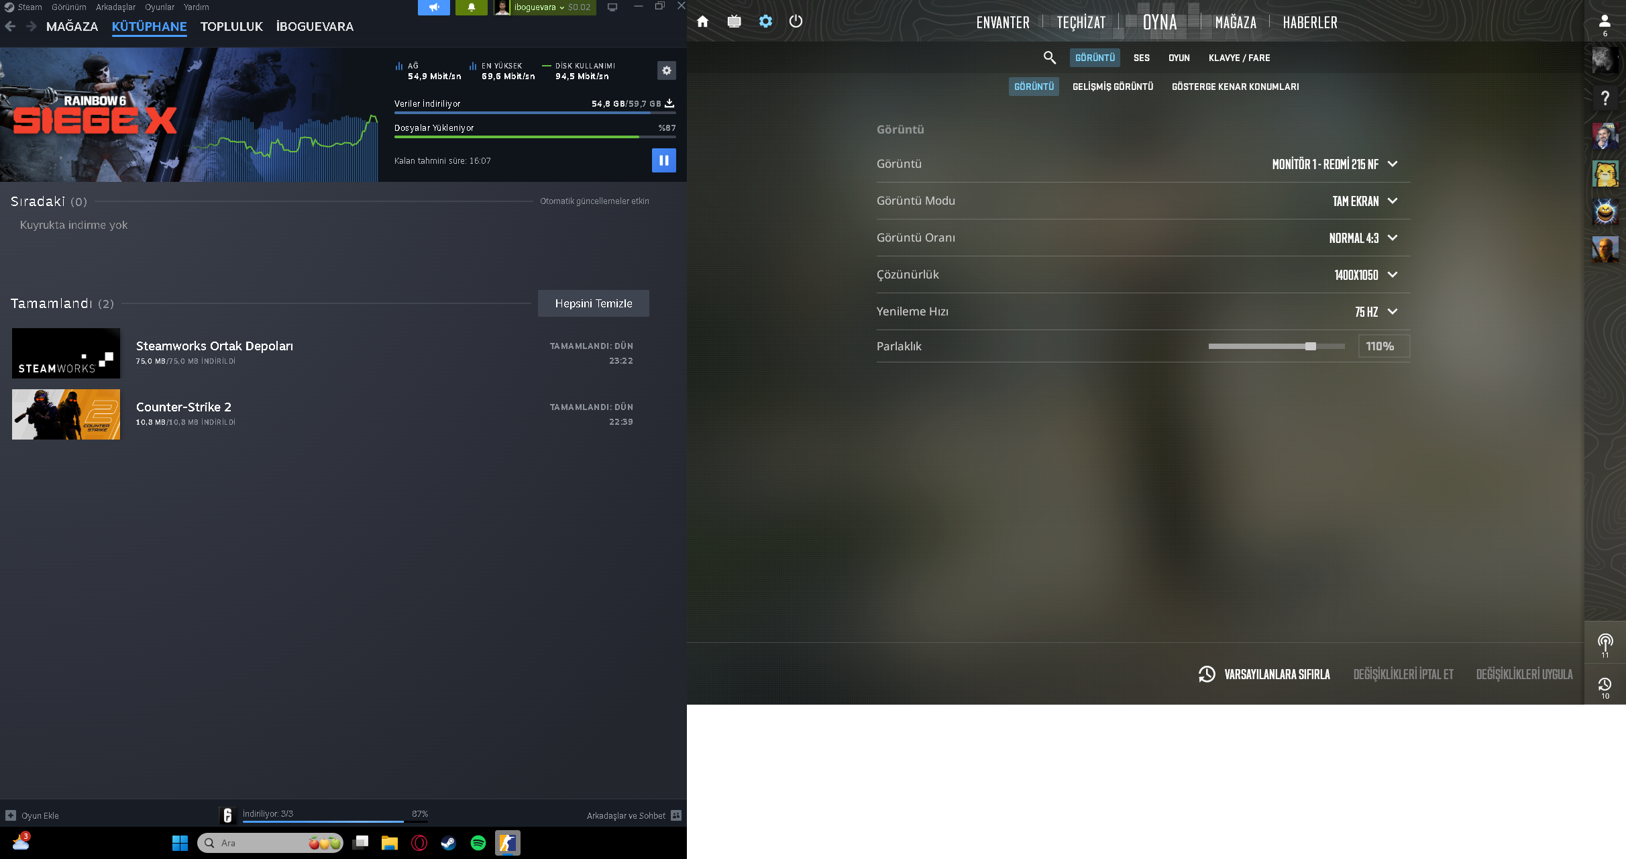
Task: Click the Hepsini Temizle button
Action: pos(594,303)
